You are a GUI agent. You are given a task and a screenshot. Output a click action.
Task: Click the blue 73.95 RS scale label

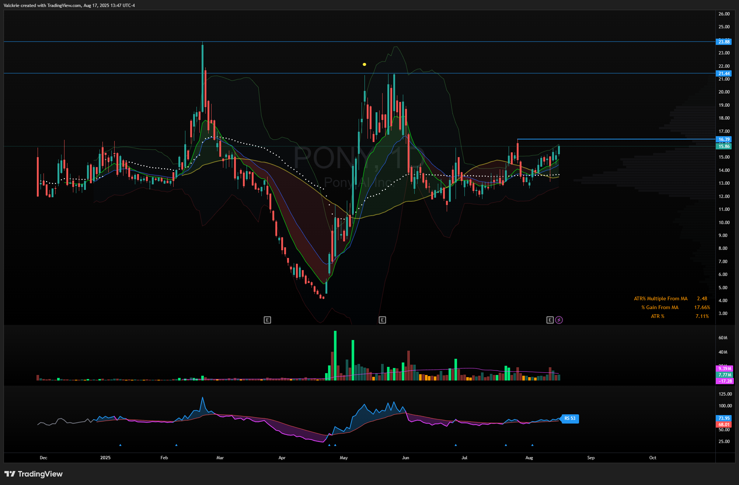(724, 418)
